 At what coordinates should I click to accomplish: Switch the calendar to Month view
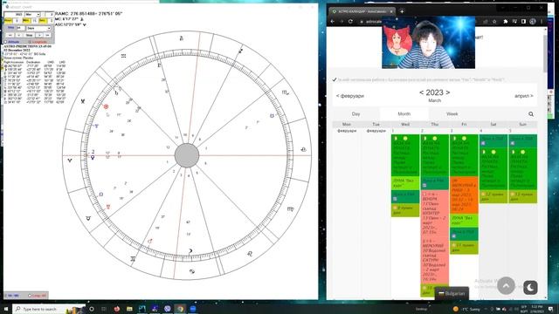coord(404,114)
